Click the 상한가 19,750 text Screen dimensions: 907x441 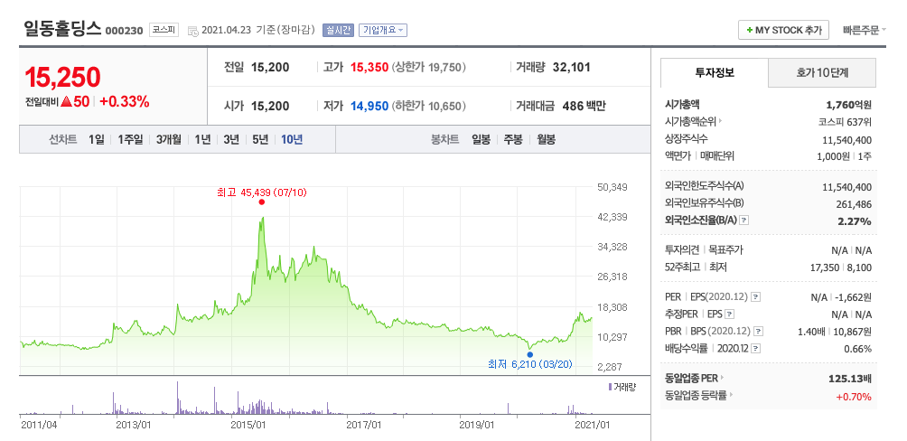(428, 67)
